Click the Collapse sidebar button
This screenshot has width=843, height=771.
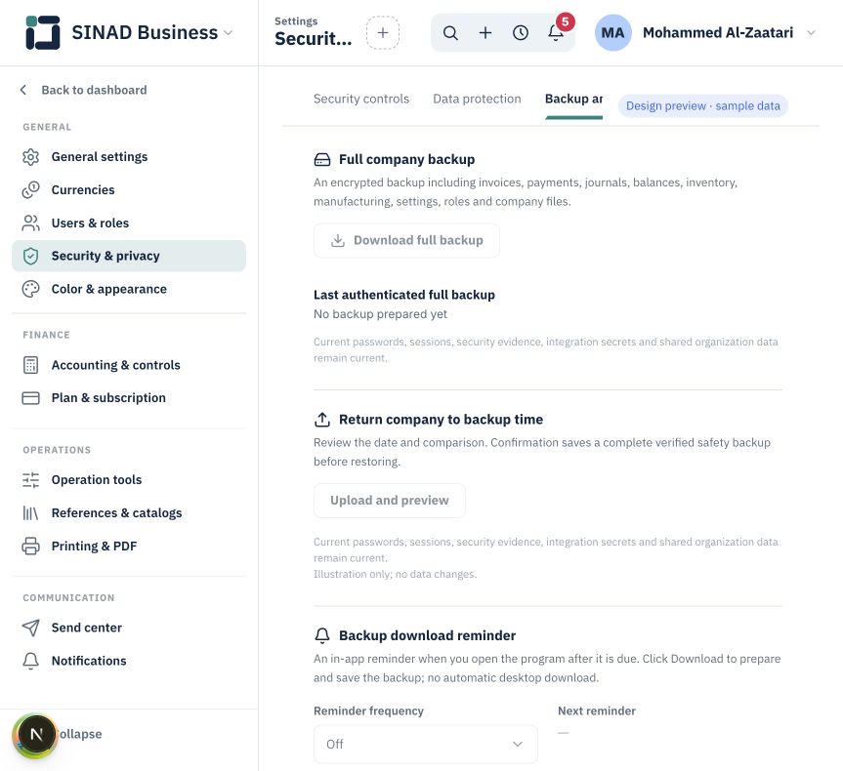click(x=79, y=734)
